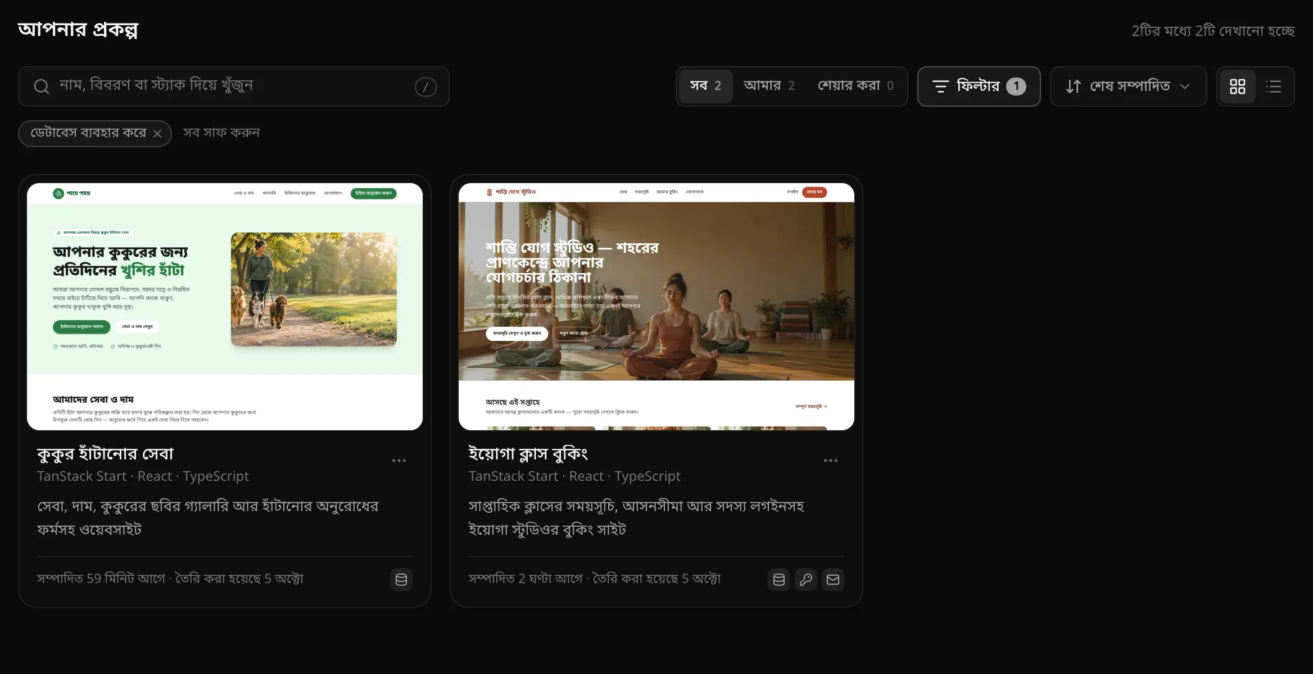1313x674 pixels.
Task: Click the stack text under কুকুর হাঁটানোর সেবা
Action: pos(143,476)
